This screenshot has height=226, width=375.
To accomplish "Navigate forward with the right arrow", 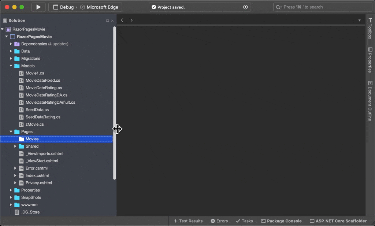I will point(132,20).
